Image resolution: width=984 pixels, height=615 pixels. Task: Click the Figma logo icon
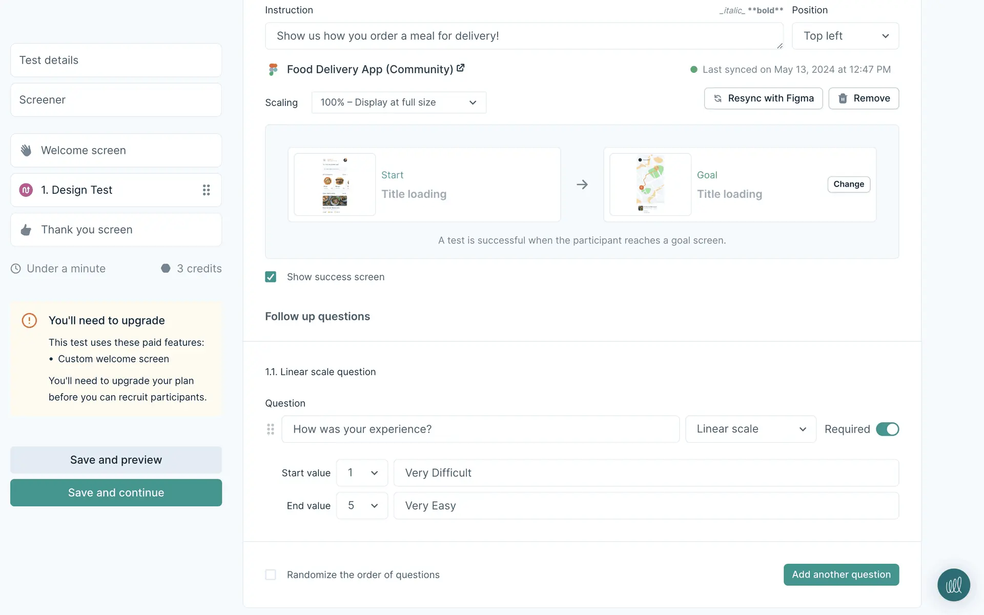click(x=273, y=70)
